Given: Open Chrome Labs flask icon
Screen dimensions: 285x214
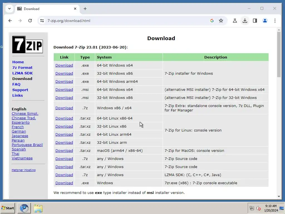Looking at the screenshot, I should (235, 21).
